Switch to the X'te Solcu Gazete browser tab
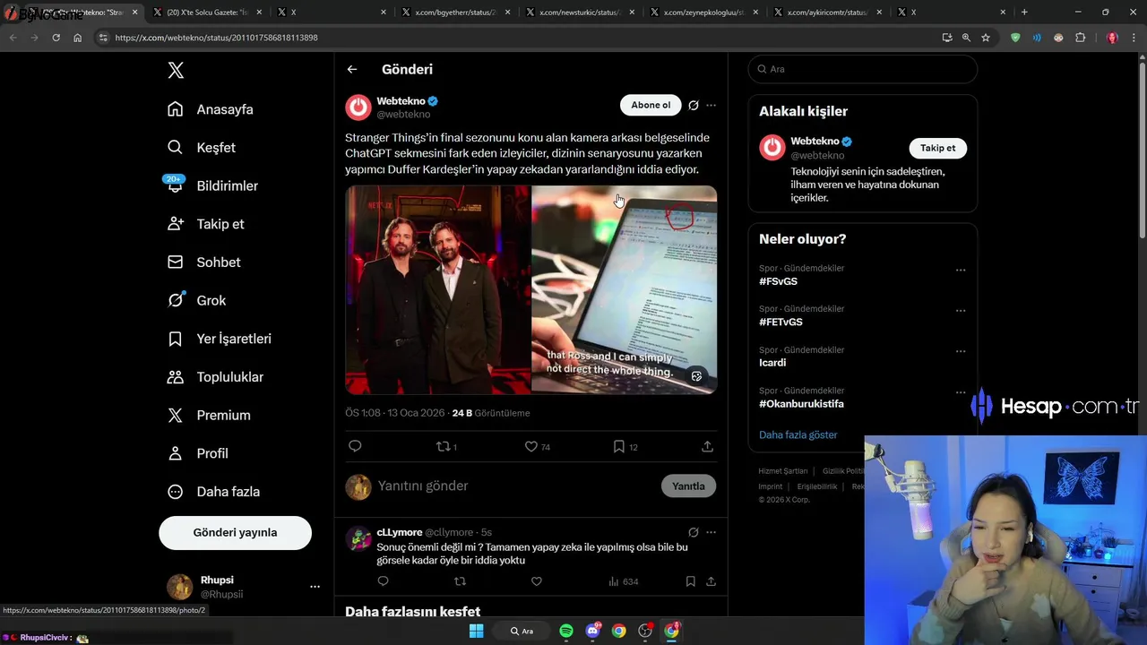The image size is (1147, 645). pos(208,13)
